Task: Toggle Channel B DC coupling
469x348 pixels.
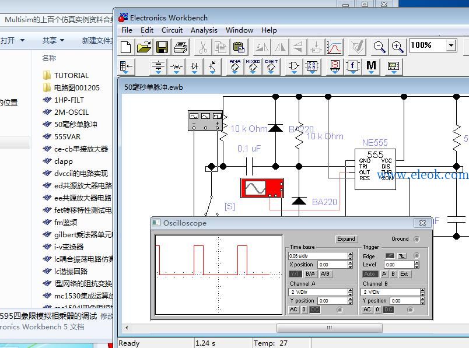Action: tap(388, 310)
